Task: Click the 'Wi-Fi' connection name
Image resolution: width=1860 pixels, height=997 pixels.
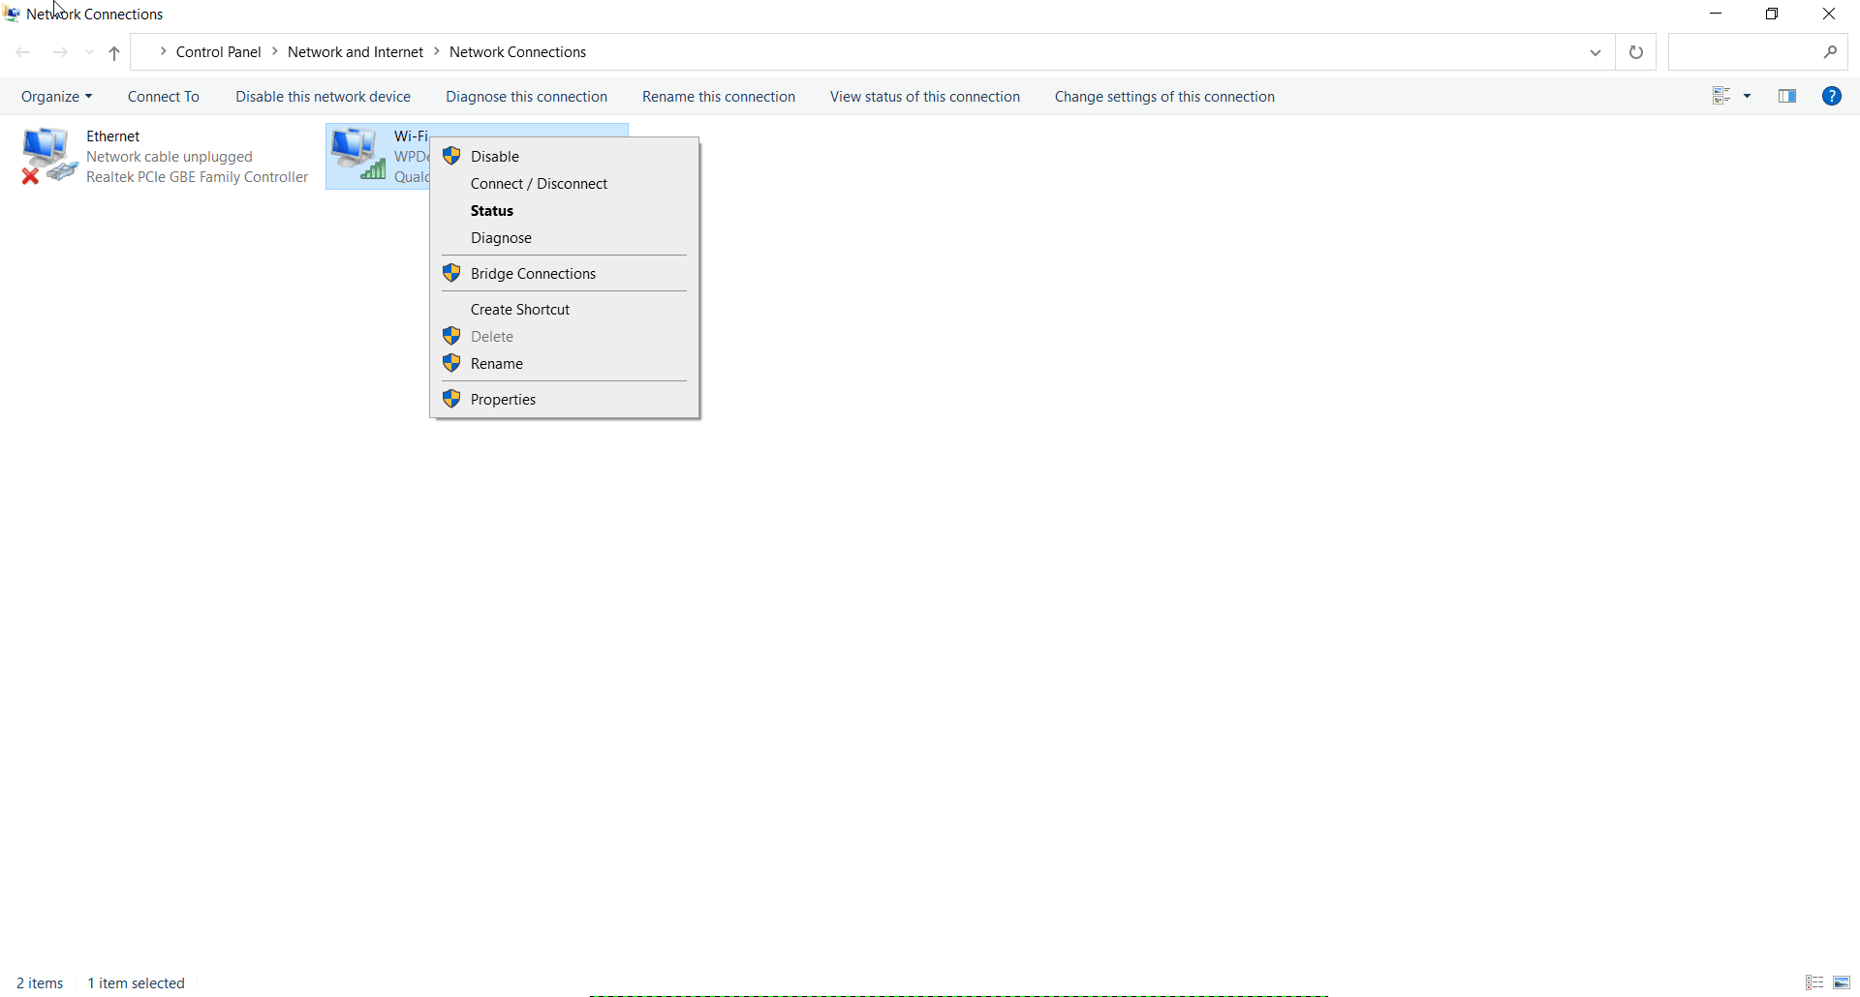Action: [411, 136]
